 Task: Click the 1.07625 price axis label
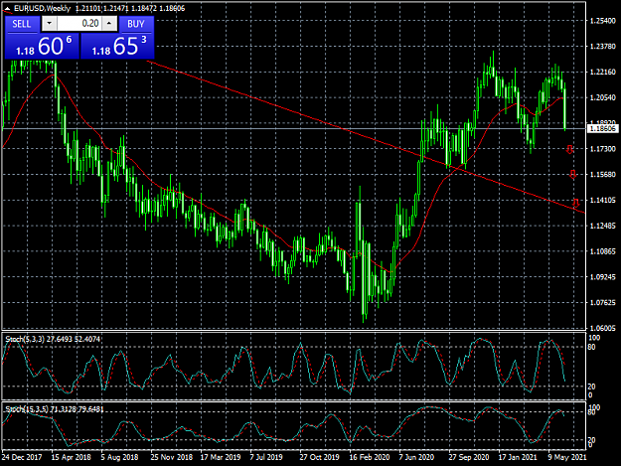click(x=603, y=303)
